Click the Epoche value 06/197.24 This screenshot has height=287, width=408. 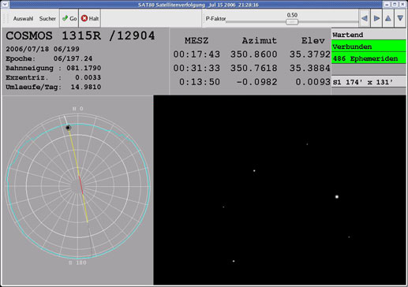73,58
